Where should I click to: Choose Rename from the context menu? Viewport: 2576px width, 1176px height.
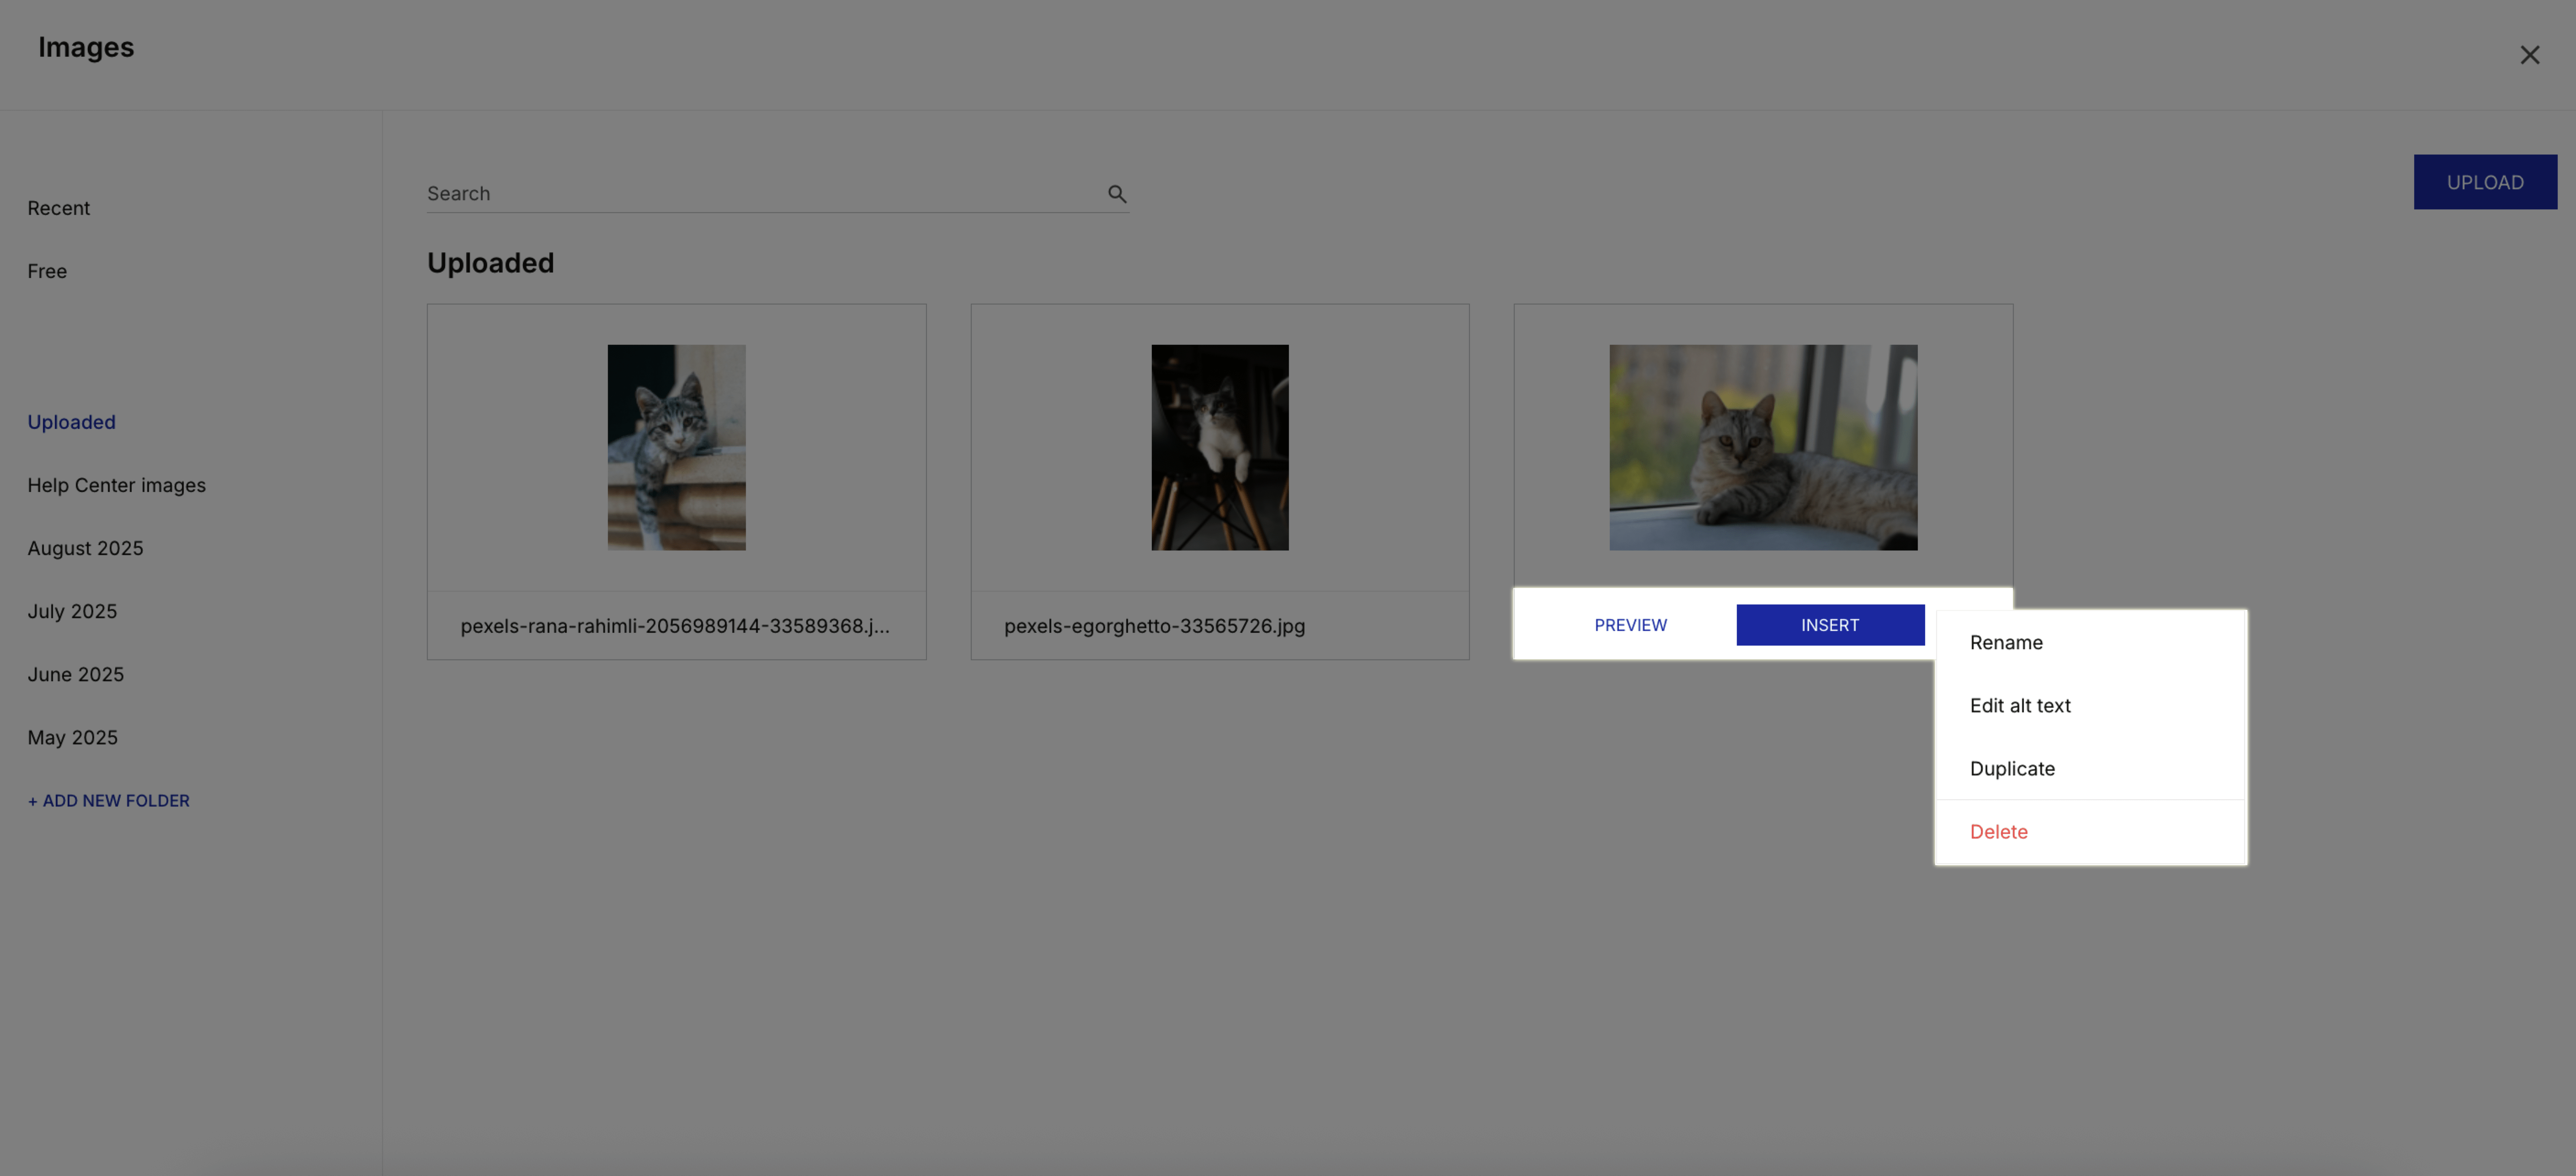tap(2006, 642)
